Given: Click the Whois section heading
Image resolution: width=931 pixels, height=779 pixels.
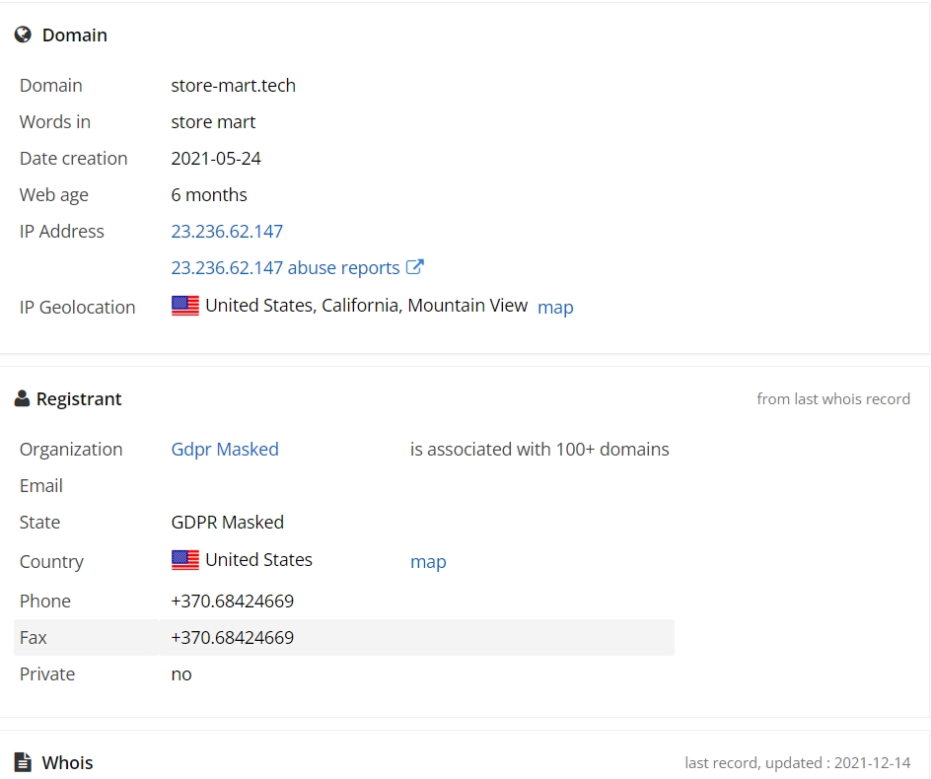Looking at the screenshot, I should 67,762.
